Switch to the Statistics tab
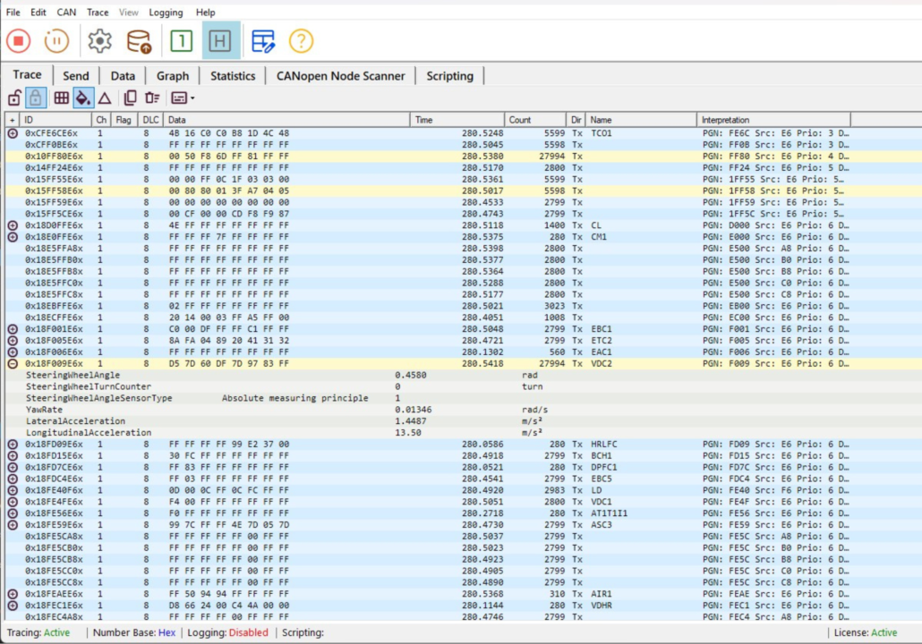Image resolution: width=922 pixels, height=644 pixels. tap(233, 76)
